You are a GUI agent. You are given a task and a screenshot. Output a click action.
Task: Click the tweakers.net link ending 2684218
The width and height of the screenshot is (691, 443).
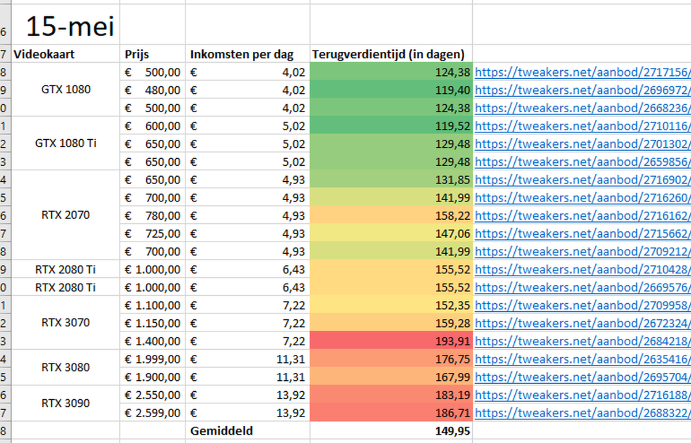[x=582, y=341]
